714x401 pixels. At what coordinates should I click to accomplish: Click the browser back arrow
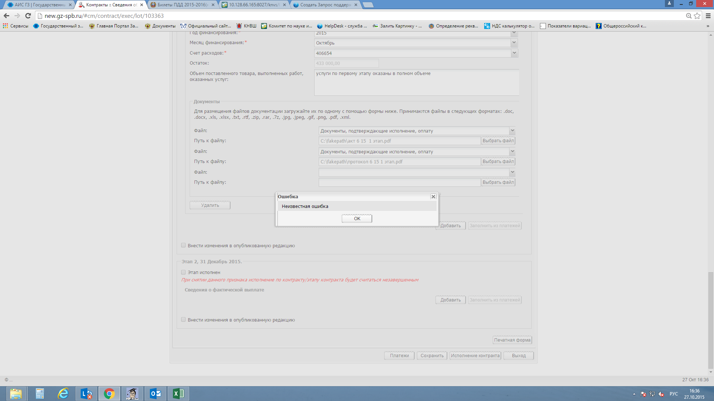[x=6, y=16]
